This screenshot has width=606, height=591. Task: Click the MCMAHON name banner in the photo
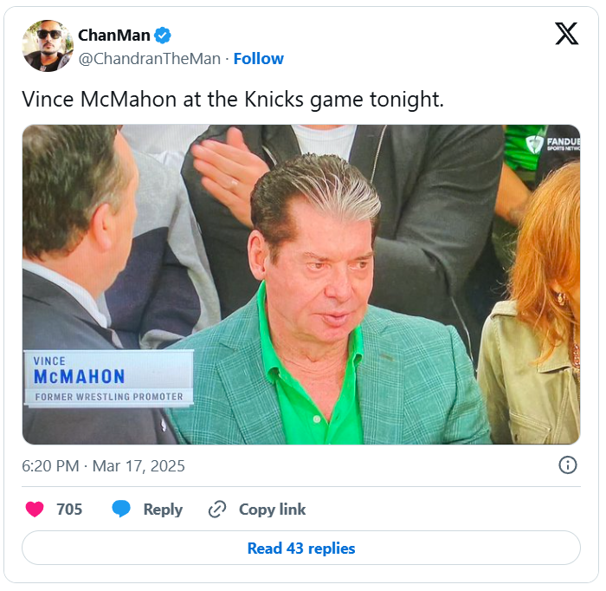(x=80, y=377)
